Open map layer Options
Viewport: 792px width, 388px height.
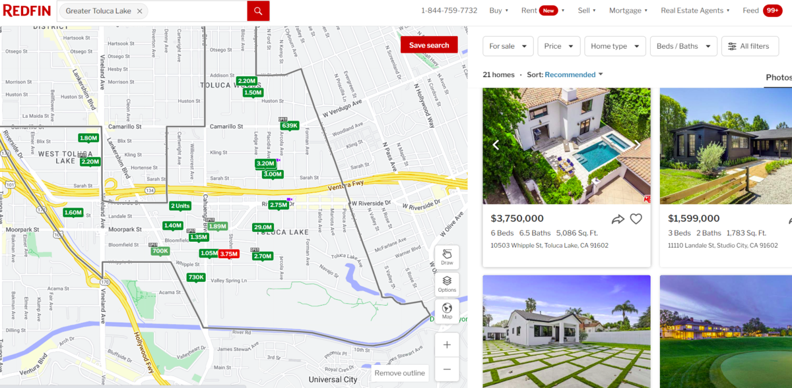pyautogui.click(x=447, y=284)
